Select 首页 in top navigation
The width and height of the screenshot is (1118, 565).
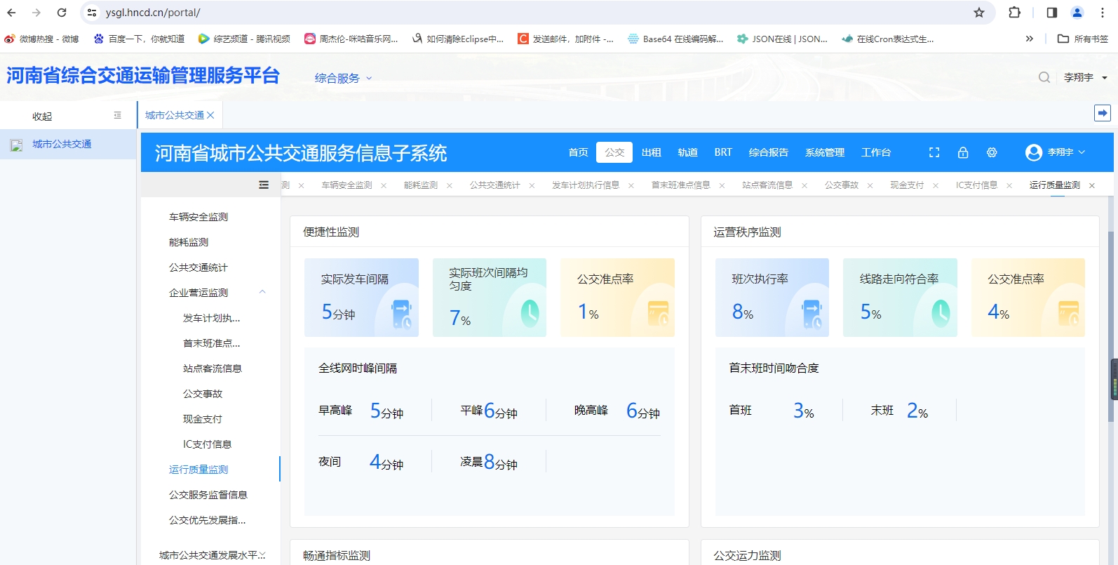tap(578, 152)
